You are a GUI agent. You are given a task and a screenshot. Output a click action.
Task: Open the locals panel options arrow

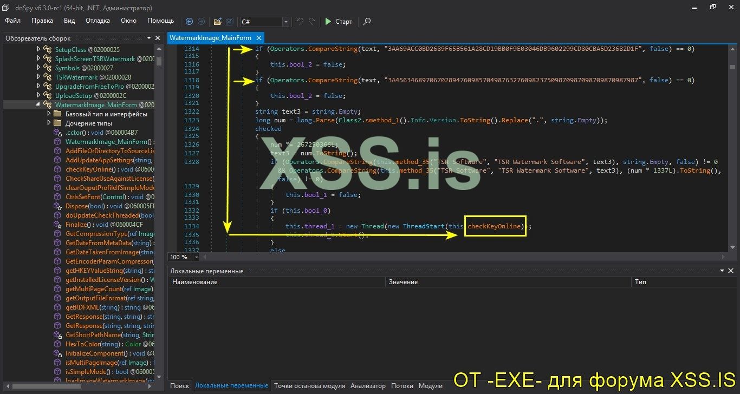pos(722,271)
